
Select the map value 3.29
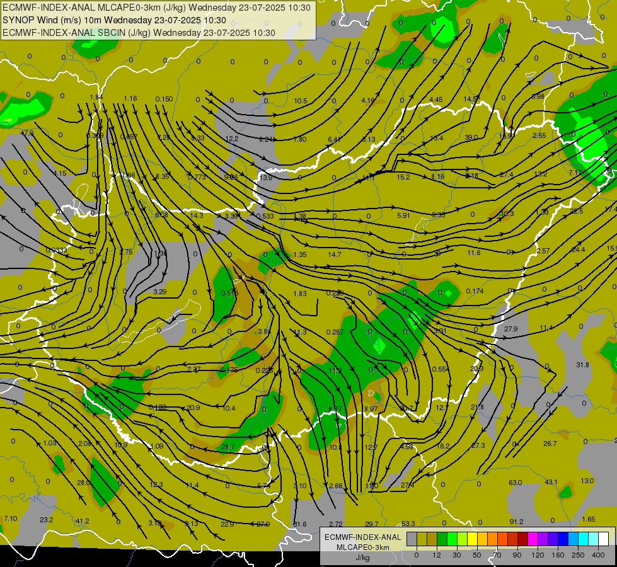tap(159, 292)
